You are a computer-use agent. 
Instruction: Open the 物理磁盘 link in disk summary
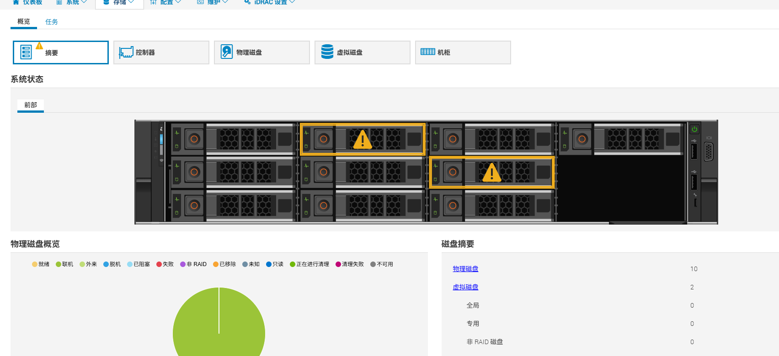[465, 269]
